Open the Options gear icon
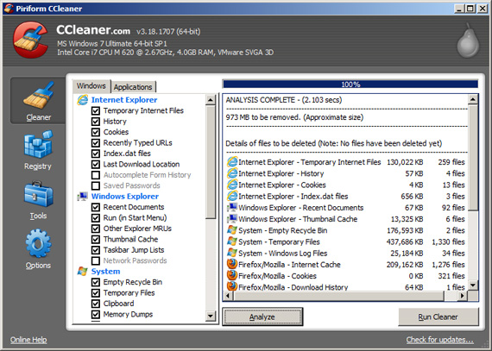The image size is (492, 351). 38,243
